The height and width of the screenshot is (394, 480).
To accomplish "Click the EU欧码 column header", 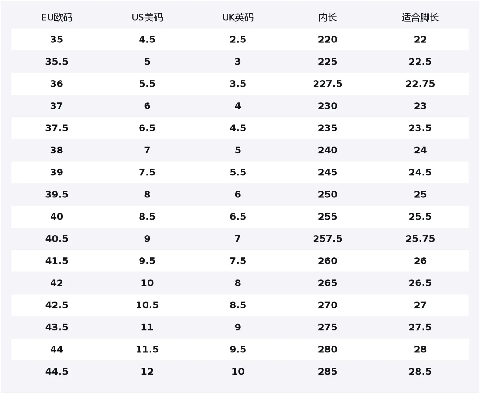I will (57, 18).
